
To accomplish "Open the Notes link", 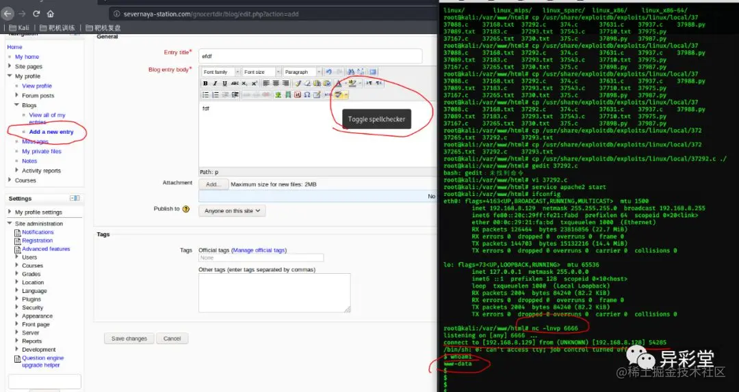I will click(29, 161).
